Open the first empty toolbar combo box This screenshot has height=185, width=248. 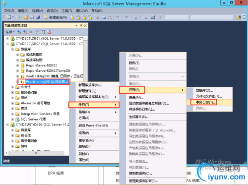[x=177, y=17]
